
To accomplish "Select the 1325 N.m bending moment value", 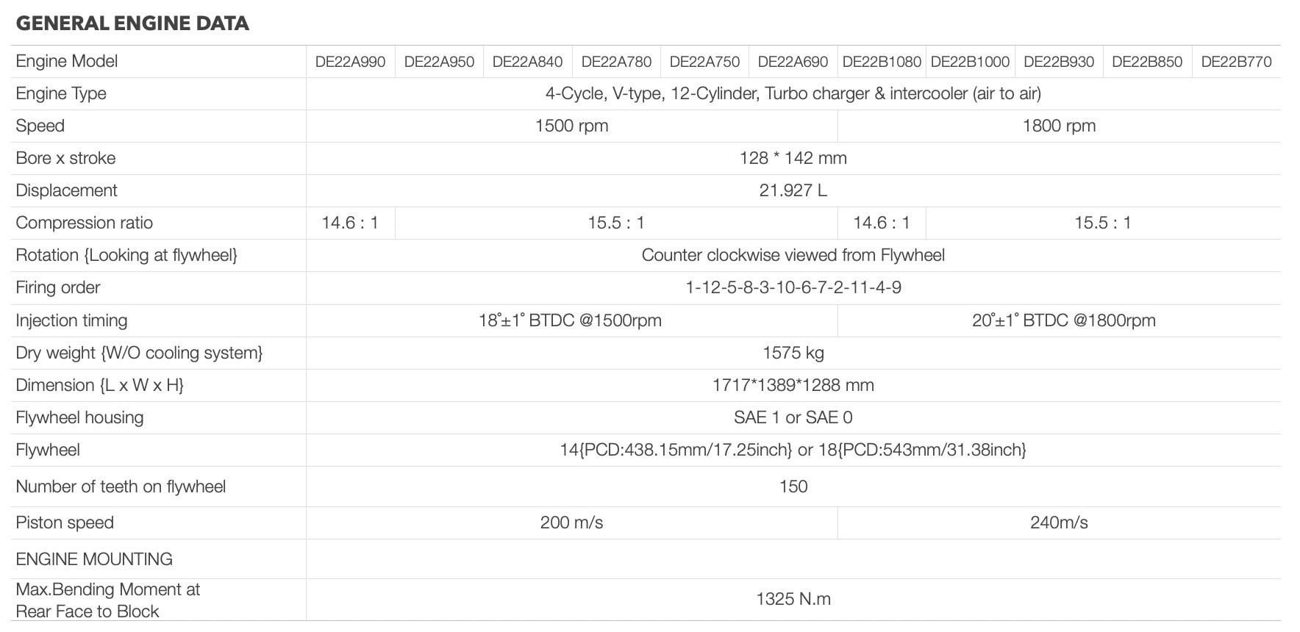I will point(793,599).
